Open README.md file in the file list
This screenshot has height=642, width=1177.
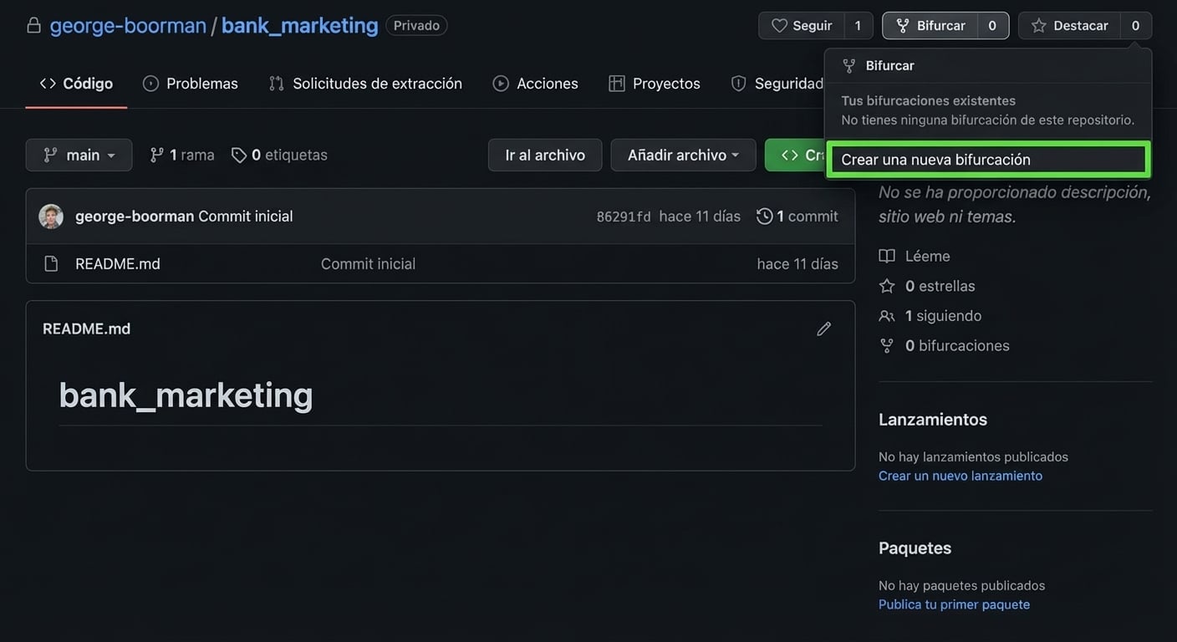(x=118, y=264)
